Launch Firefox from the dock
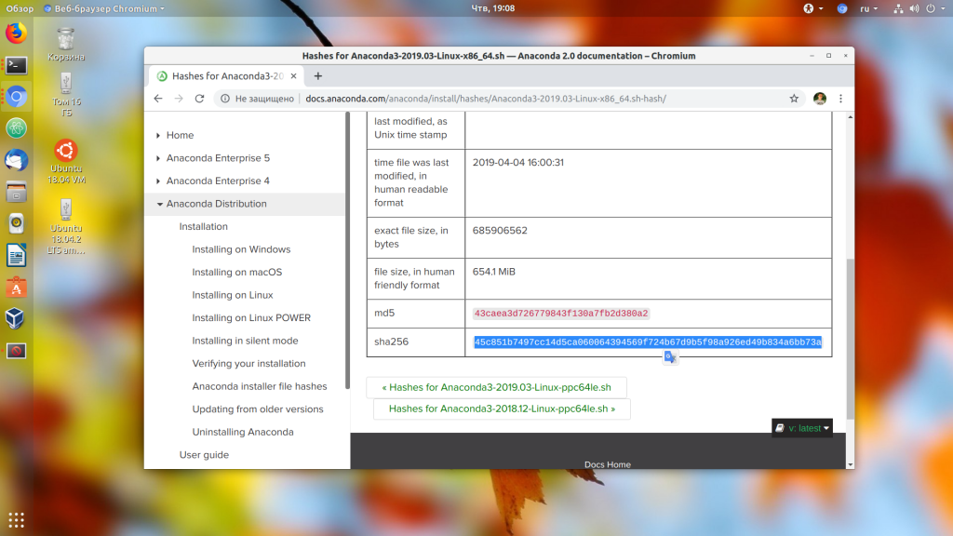Viewport: 953px width, 536px height. (x=17, y=33)
